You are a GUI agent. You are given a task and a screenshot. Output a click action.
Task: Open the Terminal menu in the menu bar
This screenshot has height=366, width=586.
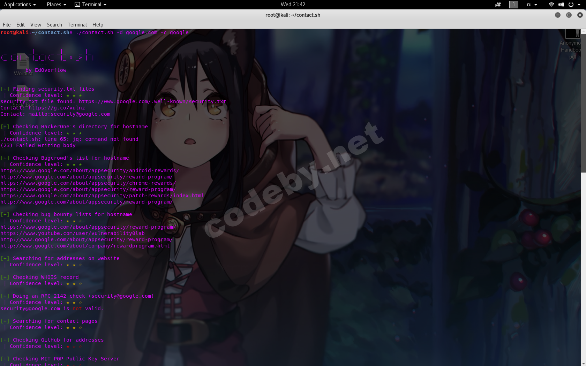tap(77, 25)
